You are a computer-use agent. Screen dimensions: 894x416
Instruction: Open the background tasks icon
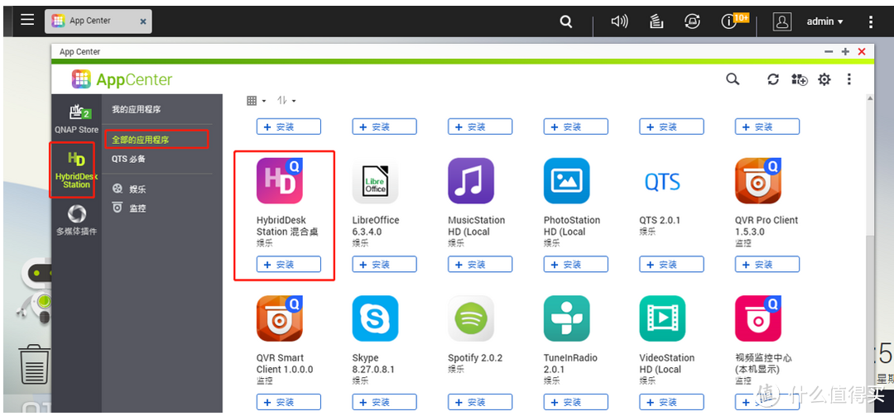(x=656, y=22)
